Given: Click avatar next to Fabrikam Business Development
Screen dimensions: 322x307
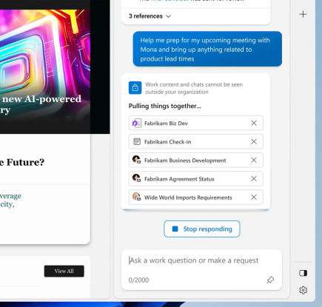Looking at the screenshot, I should coord(136,160).
